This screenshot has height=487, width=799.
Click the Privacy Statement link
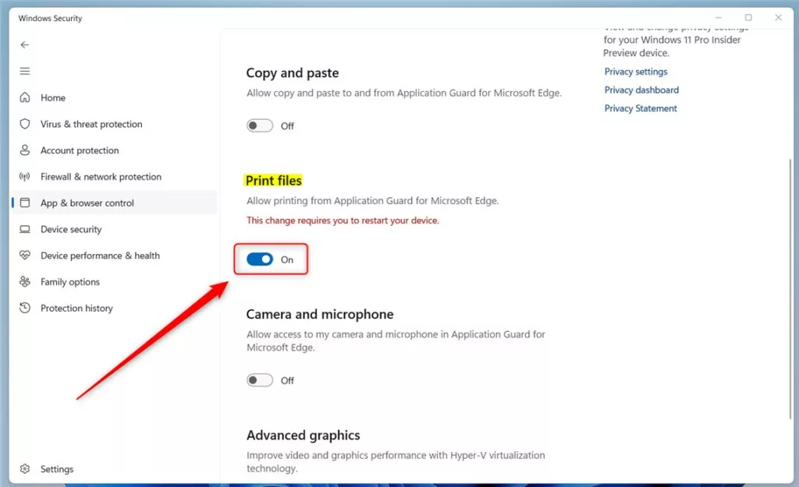click(x=641, y=108)
